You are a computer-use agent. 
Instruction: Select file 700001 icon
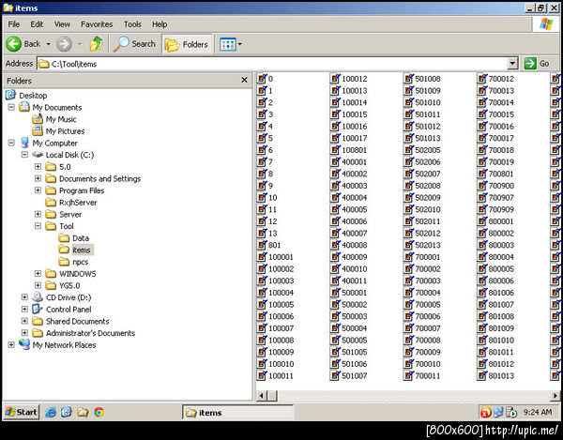(408, 257)
